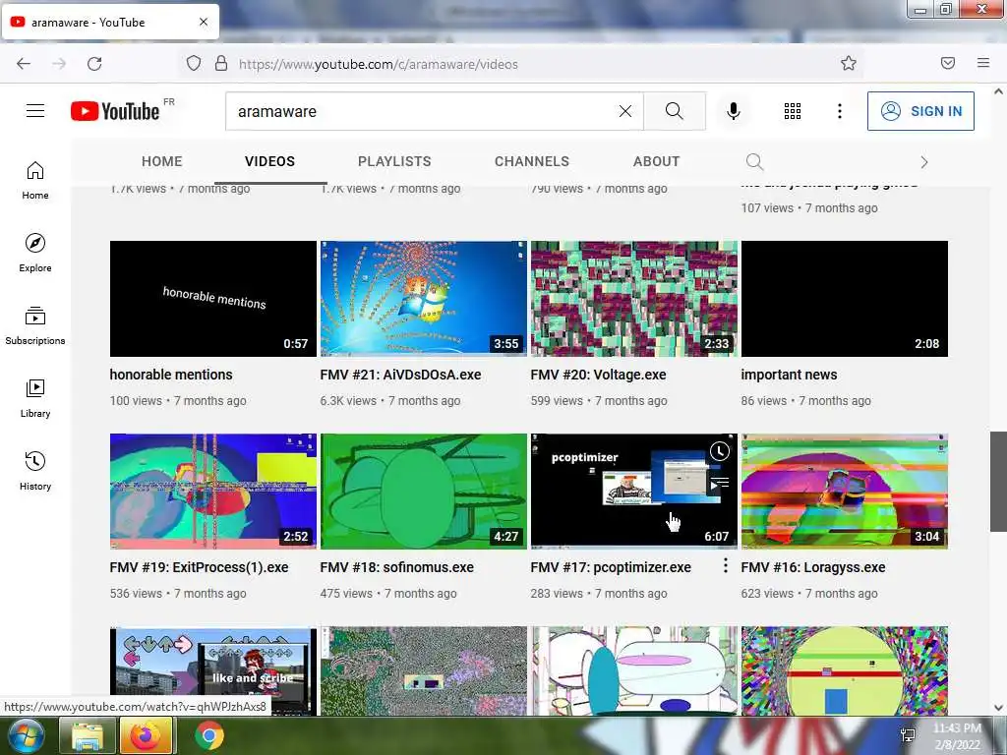
Task: Bookmark this page with the star icon
Action: pyautogui.click(x=849, y=63)
